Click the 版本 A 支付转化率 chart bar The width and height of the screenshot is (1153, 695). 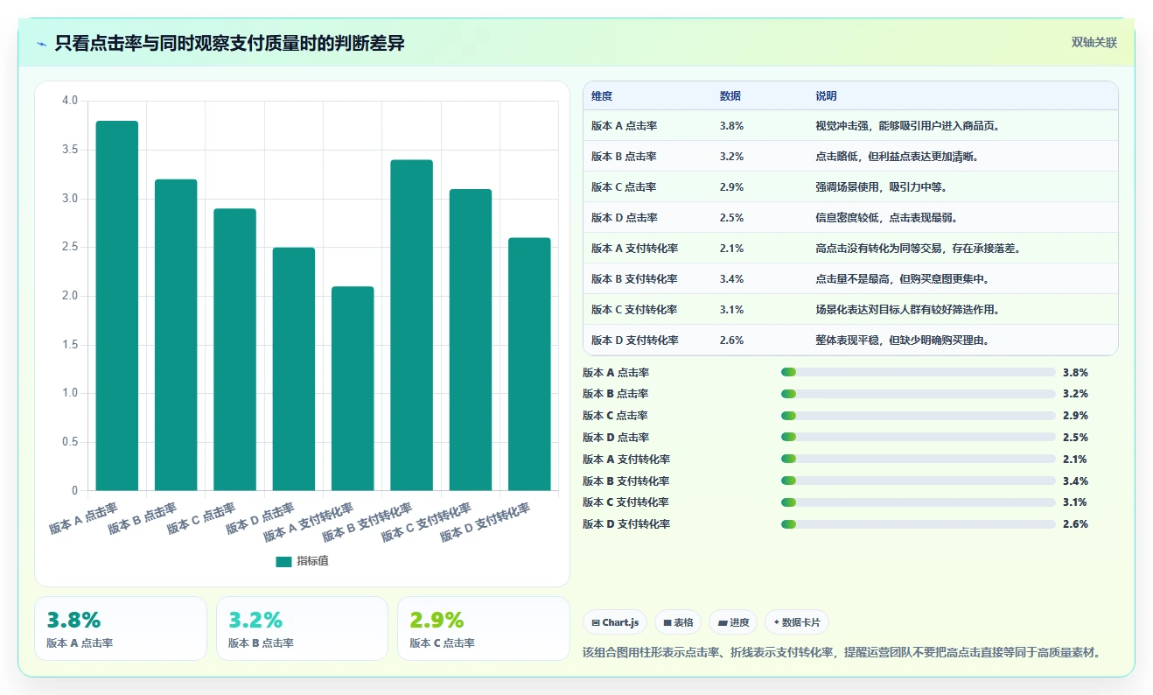tap(353, 389)
